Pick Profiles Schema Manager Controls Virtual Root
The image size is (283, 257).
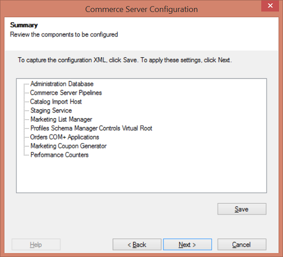[91, 128]
